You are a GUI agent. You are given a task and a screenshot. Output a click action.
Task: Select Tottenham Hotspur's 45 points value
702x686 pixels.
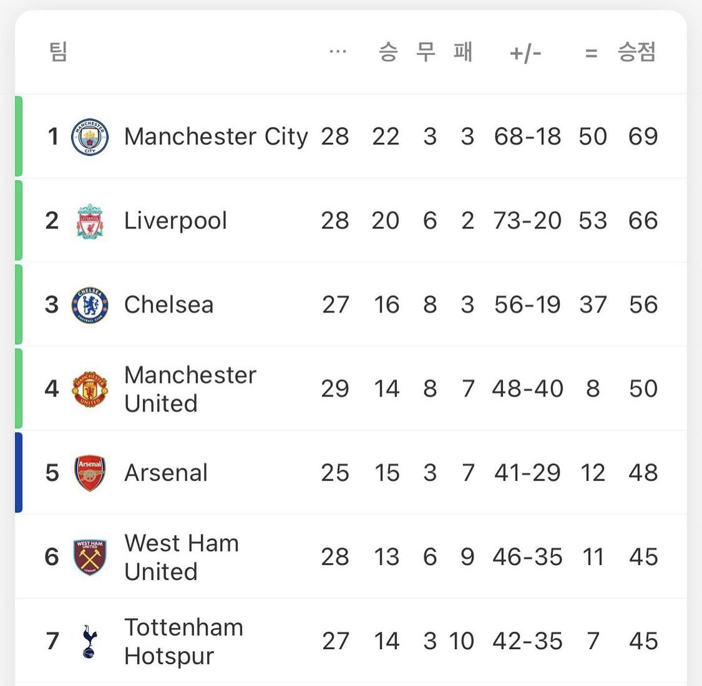point(643,641)
